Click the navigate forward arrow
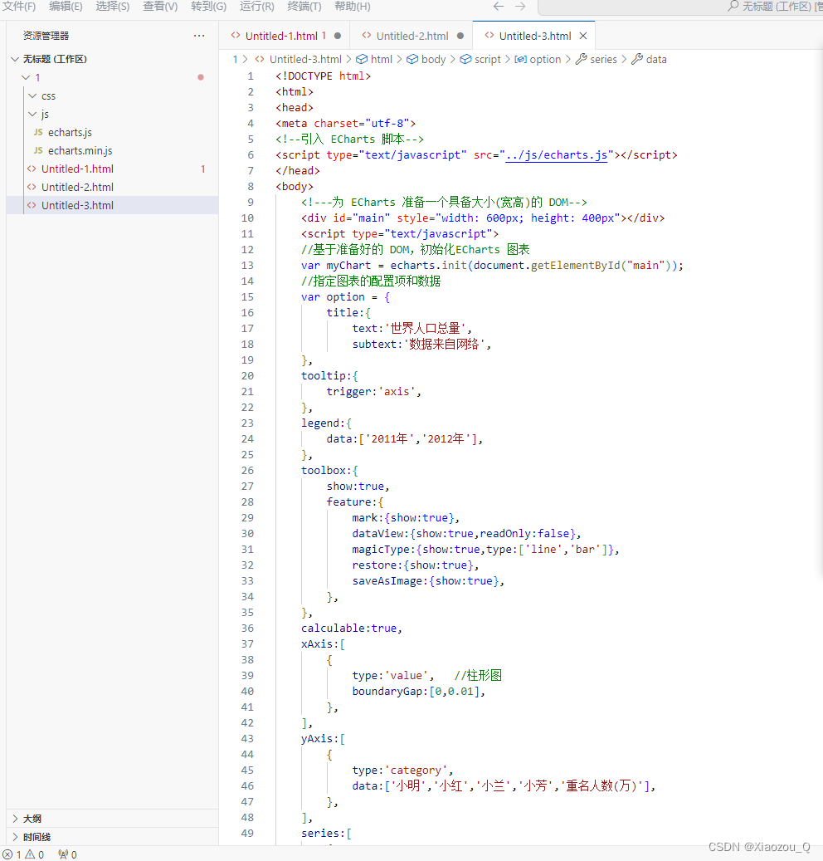The image size is (823, 861). (x=520, y=7)
